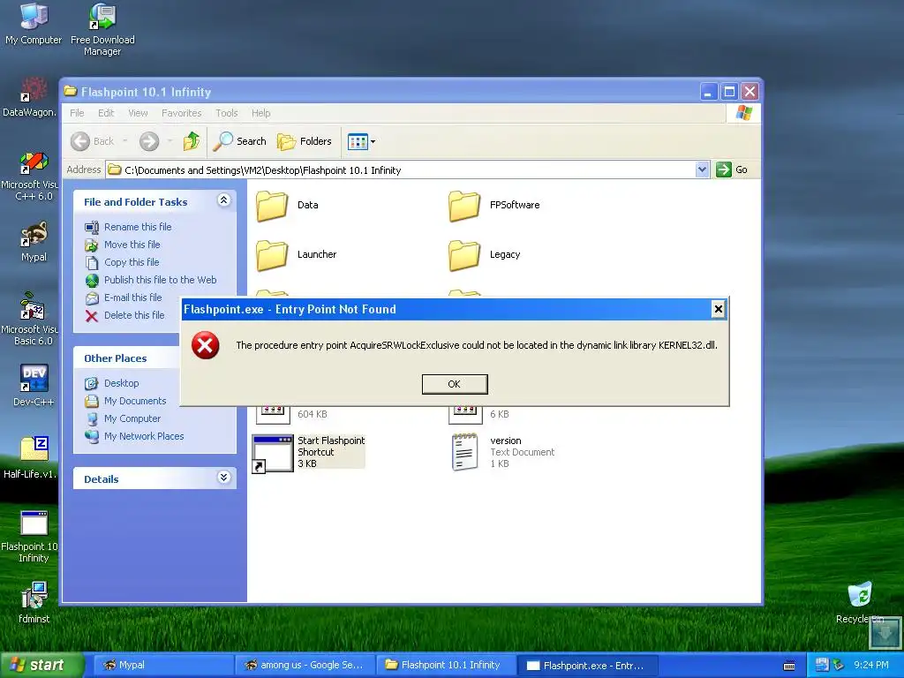Switch to Flashpoint.exe error taskbar button

pos(587,666)
